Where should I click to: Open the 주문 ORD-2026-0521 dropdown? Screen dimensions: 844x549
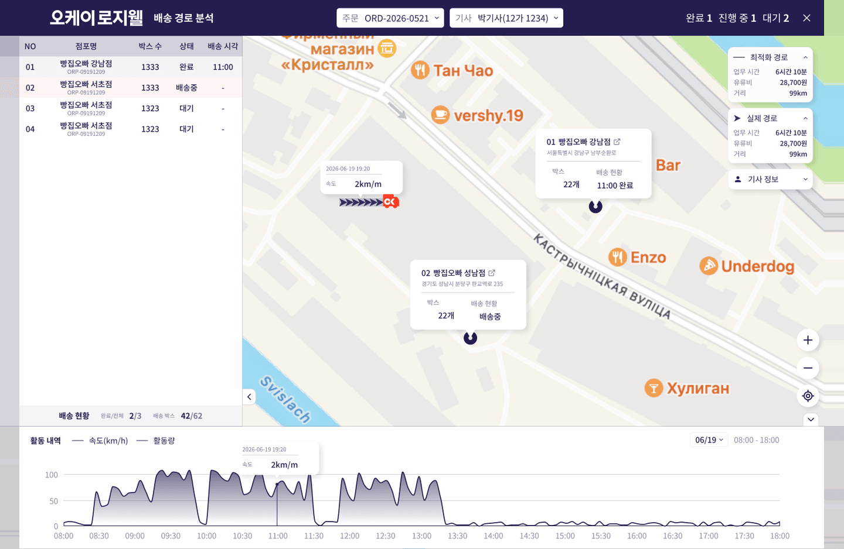(390, 18)
